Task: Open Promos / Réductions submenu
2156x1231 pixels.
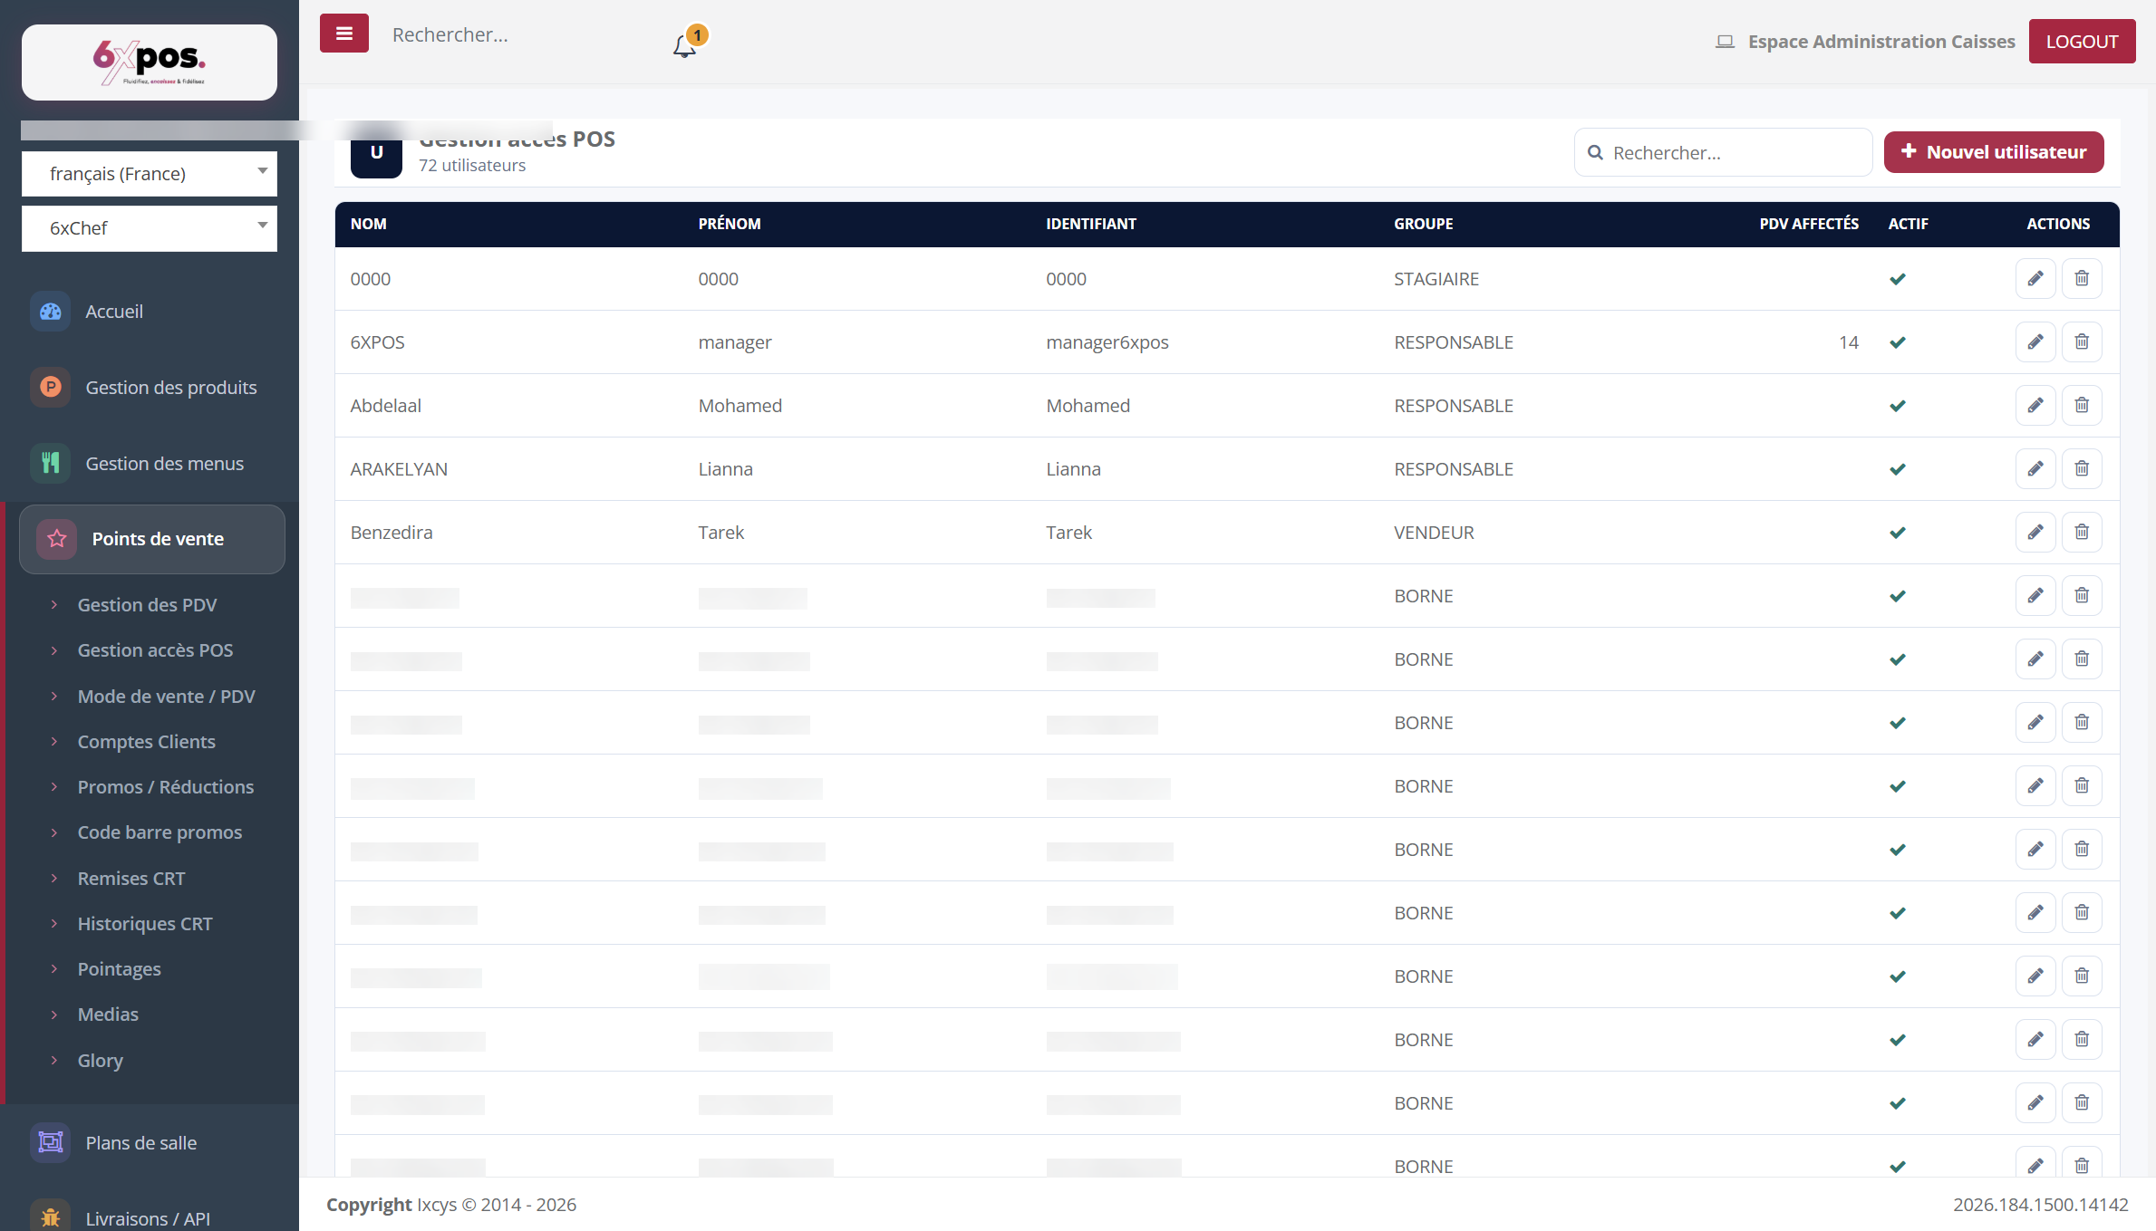Action: pyautogui.click(x=166, y=787)
